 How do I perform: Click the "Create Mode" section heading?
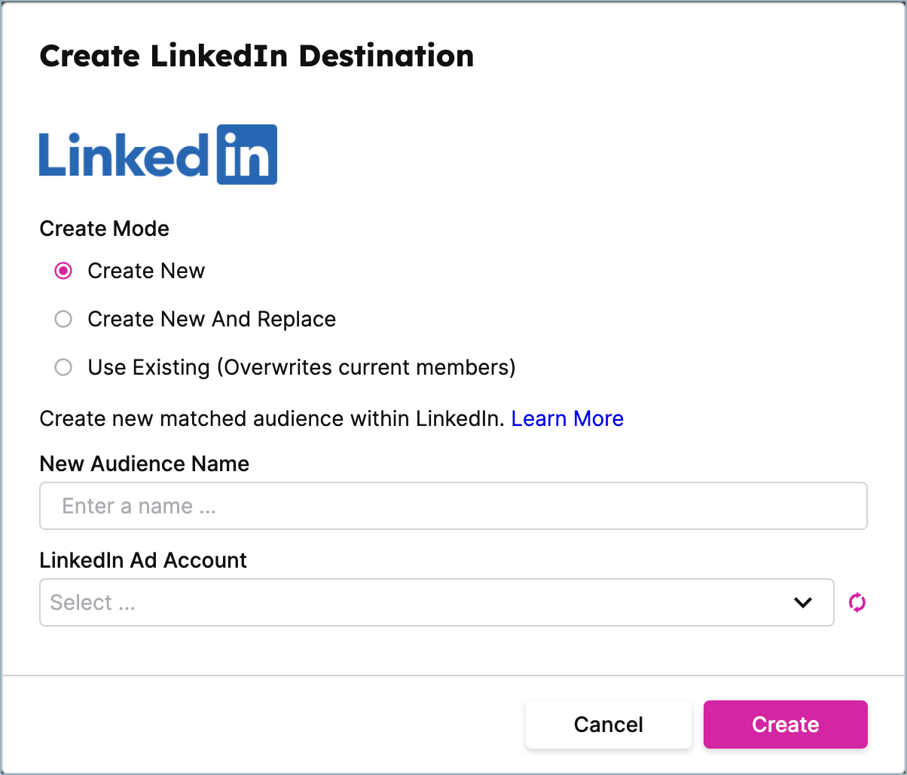104,228
